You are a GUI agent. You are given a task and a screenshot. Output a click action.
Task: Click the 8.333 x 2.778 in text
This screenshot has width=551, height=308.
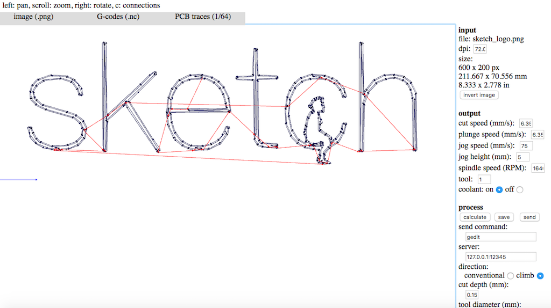click(x=484, y=85)
